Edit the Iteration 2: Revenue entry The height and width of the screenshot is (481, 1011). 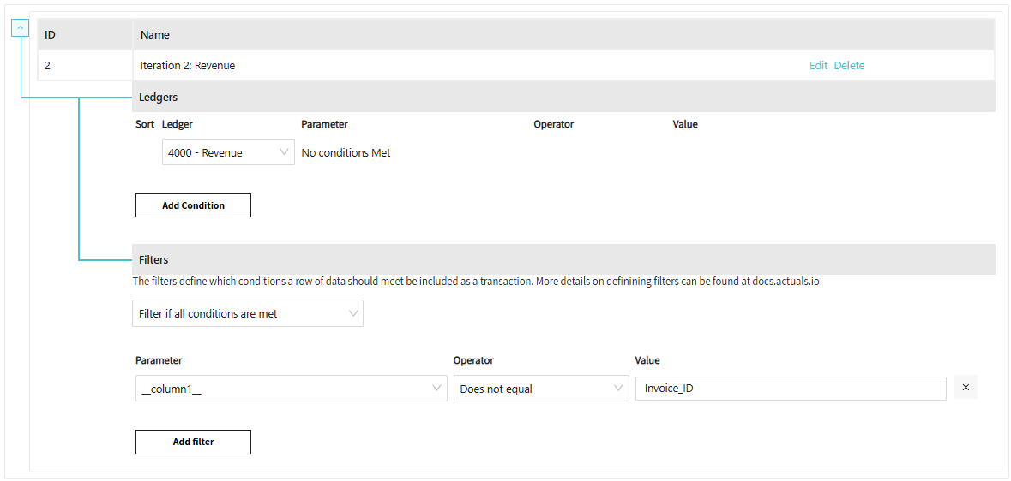point(818,65)
